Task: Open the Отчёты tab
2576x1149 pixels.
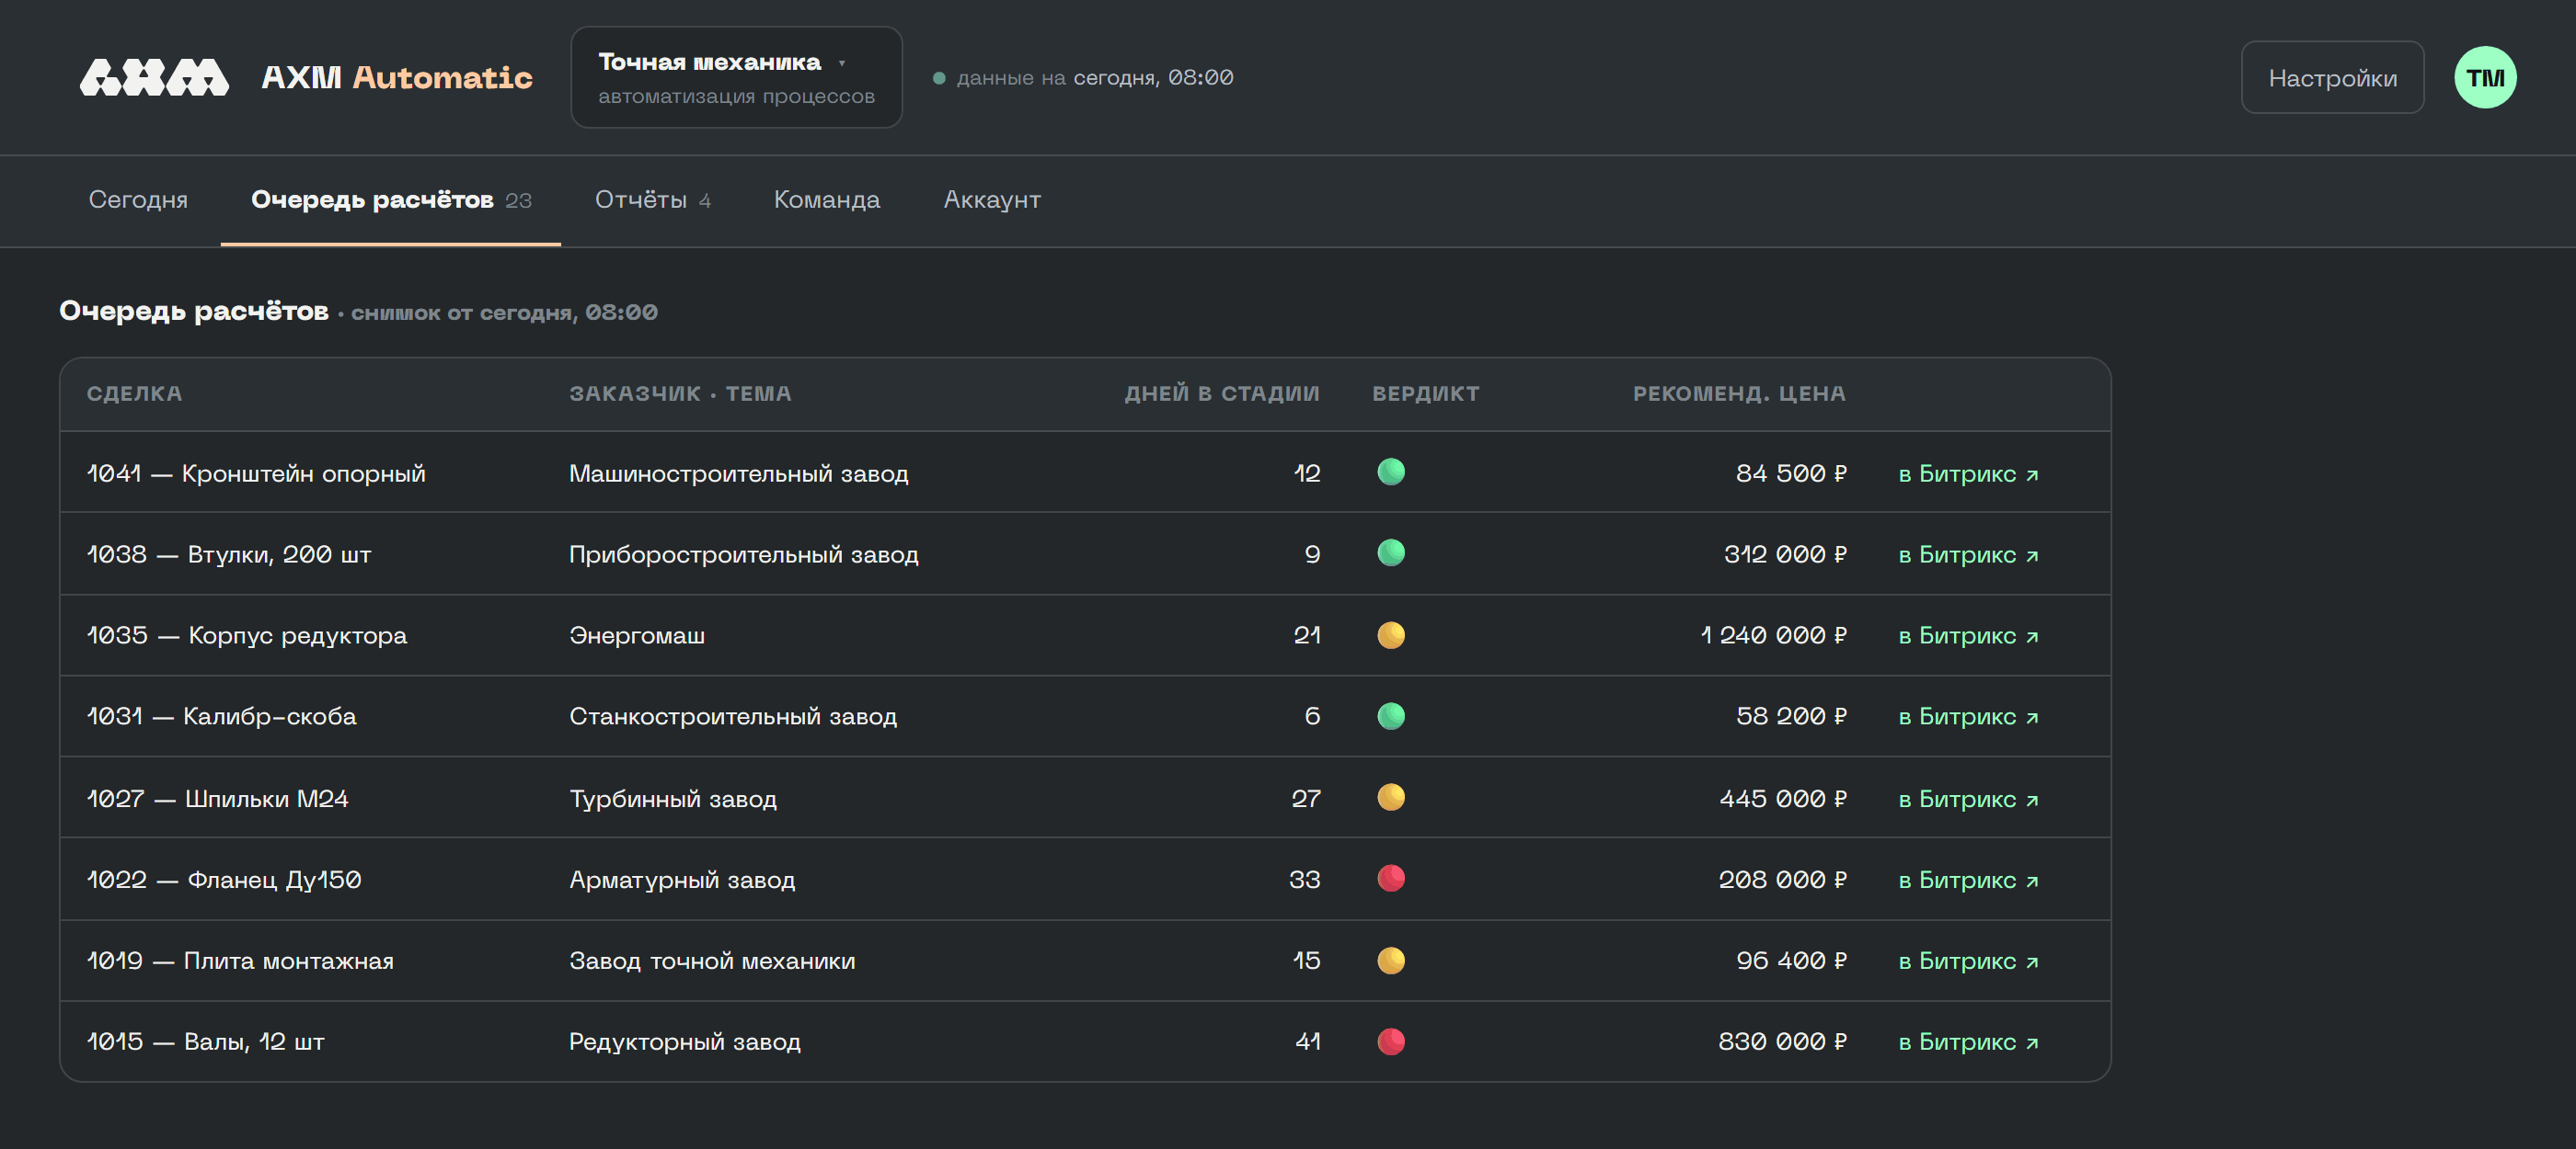Action: pos(652,199)
